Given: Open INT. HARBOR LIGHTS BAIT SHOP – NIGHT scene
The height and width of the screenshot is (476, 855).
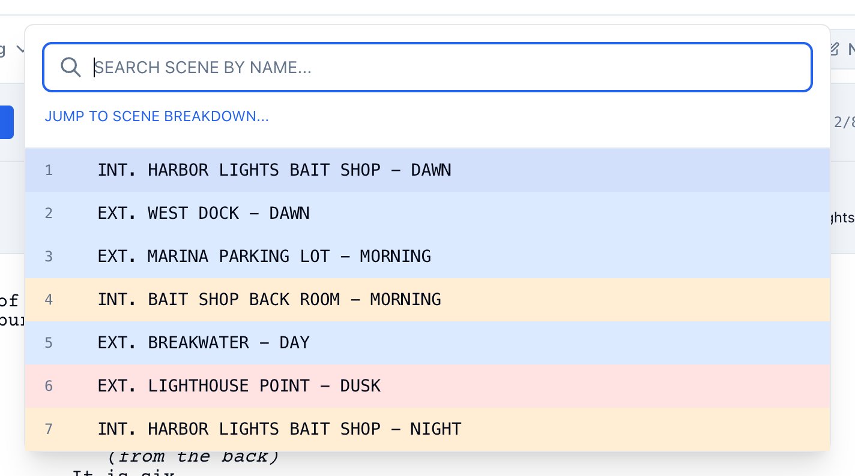Looking at the screenshot, I should 427,429.
